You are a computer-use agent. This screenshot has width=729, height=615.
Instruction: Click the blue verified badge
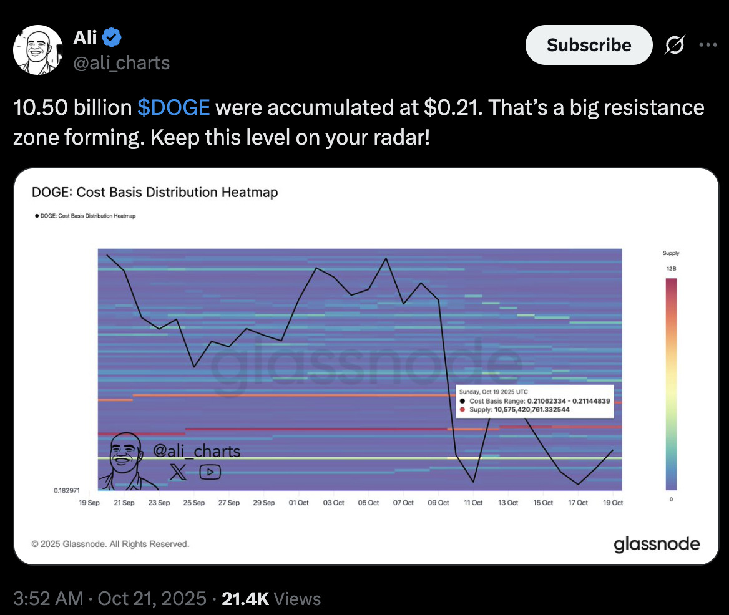coord(112,38)
